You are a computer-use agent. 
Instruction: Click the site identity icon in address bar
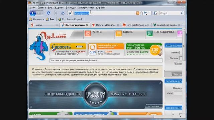(x=70, y=13)
